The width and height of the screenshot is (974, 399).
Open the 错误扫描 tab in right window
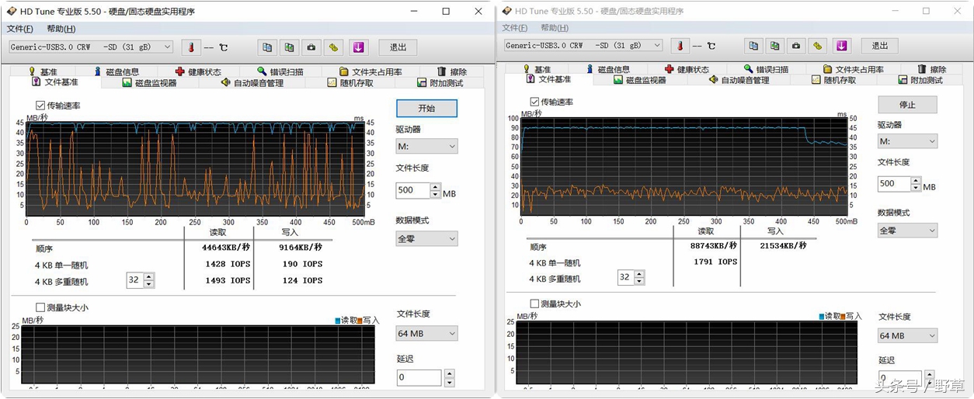[766, 69]
